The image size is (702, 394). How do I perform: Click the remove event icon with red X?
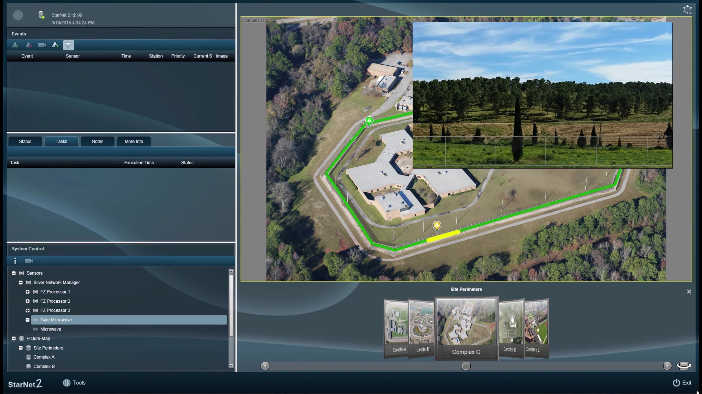click(29, 45)
